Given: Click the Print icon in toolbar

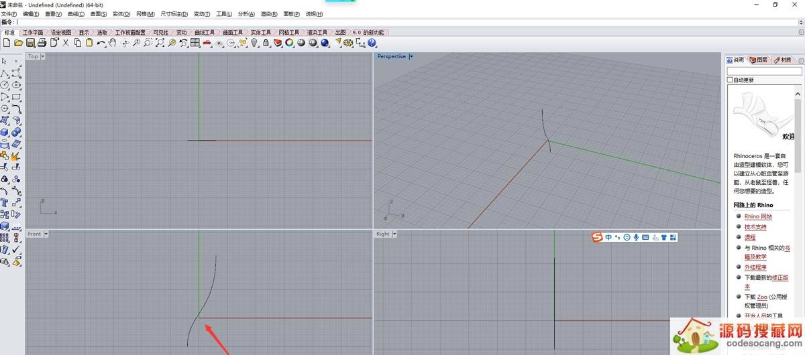Looking at the screenshot, I should 42,43.
